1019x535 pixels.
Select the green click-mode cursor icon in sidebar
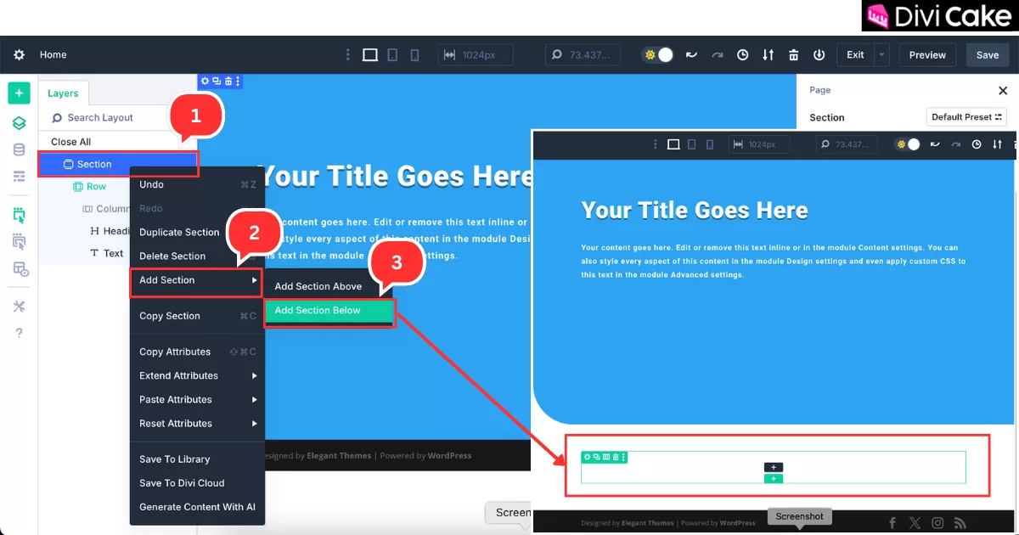click(x=19, y=215)
